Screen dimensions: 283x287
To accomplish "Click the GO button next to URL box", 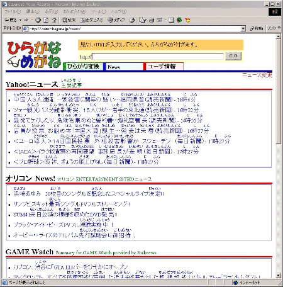I will (233, 56).
